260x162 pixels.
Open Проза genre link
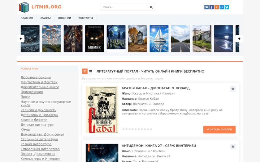tap(26, 97)
